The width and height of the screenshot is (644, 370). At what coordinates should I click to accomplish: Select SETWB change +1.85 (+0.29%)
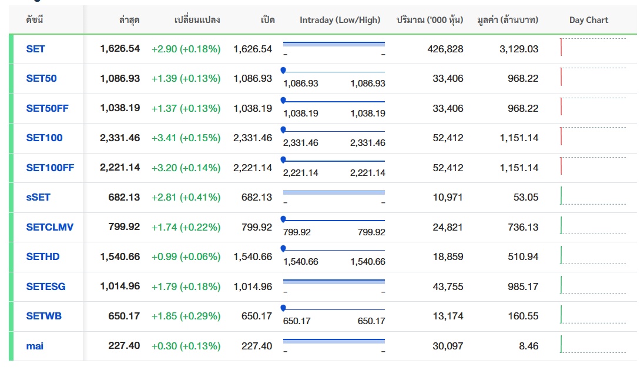(x=186, y=316)
